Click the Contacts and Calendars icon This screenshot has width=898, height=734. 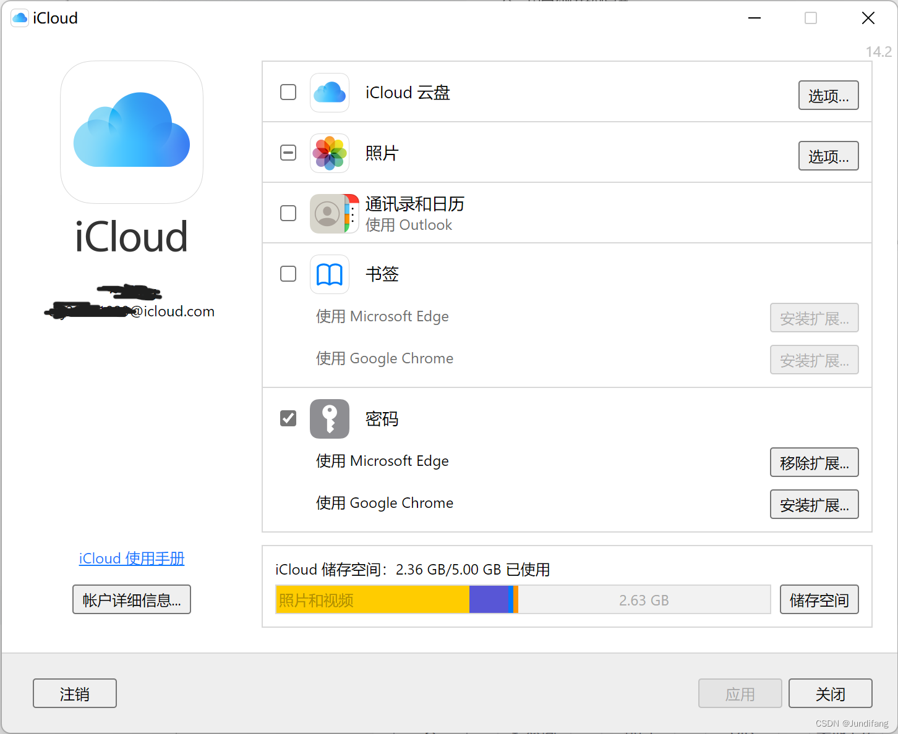click(334, 214)
